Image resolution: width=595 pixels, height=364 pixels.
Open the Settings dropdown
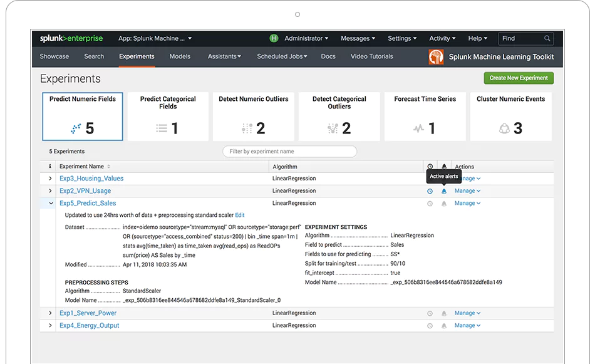pos(402,38)
